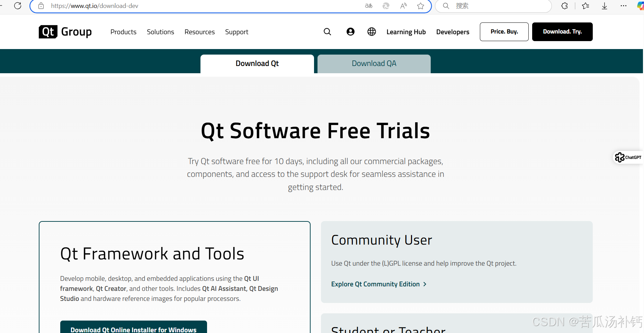Open the favorites list icon
The height and width of the screenshot is (333, 644).
[x=585, y=6]
